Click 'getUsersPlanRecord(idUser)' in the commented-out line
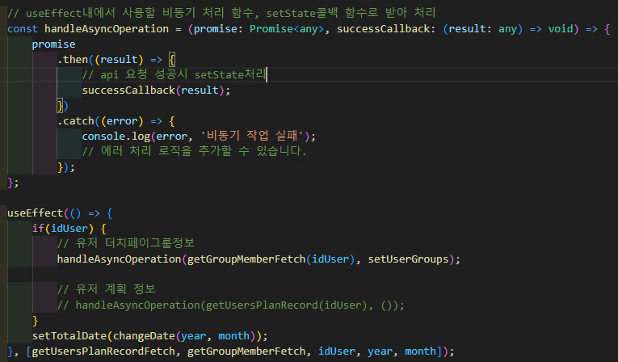618x362 pixels. click(x=287, y=305)
